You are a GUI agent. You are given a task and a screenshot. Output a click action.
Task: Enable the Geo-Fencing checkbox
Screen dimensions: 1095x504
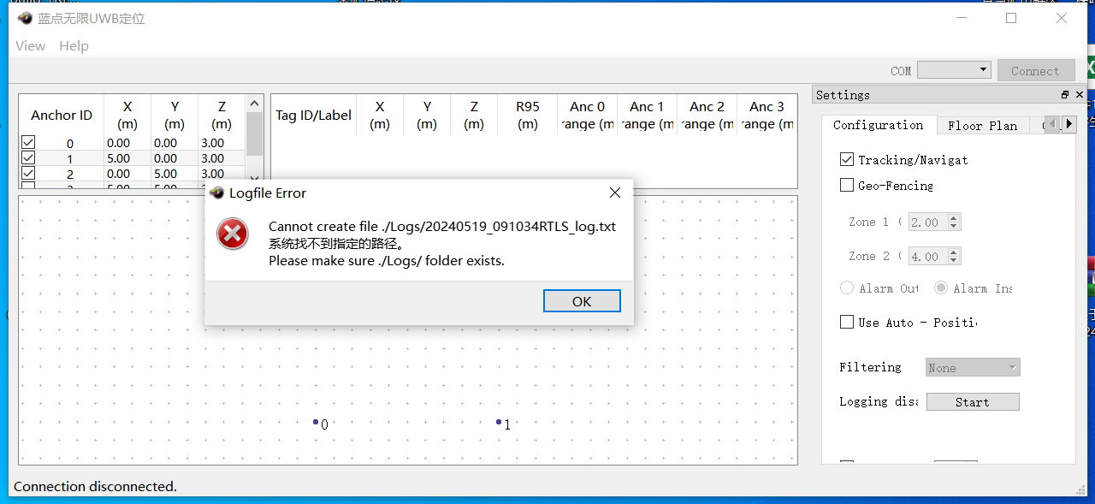pyautogui.click(x=847, y=185)
